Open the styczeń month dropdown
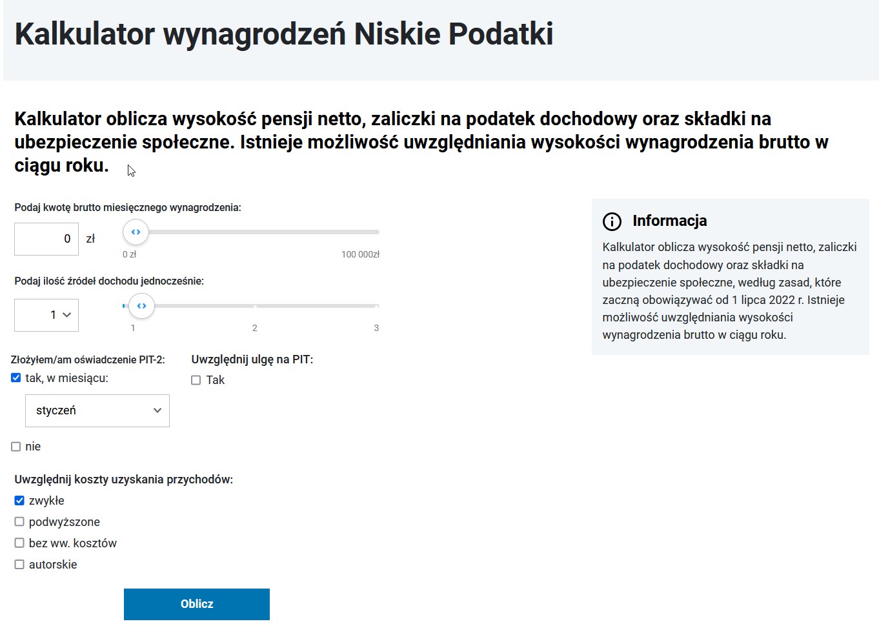Screen dimensions: 879x626 click(x=97, y=410)
